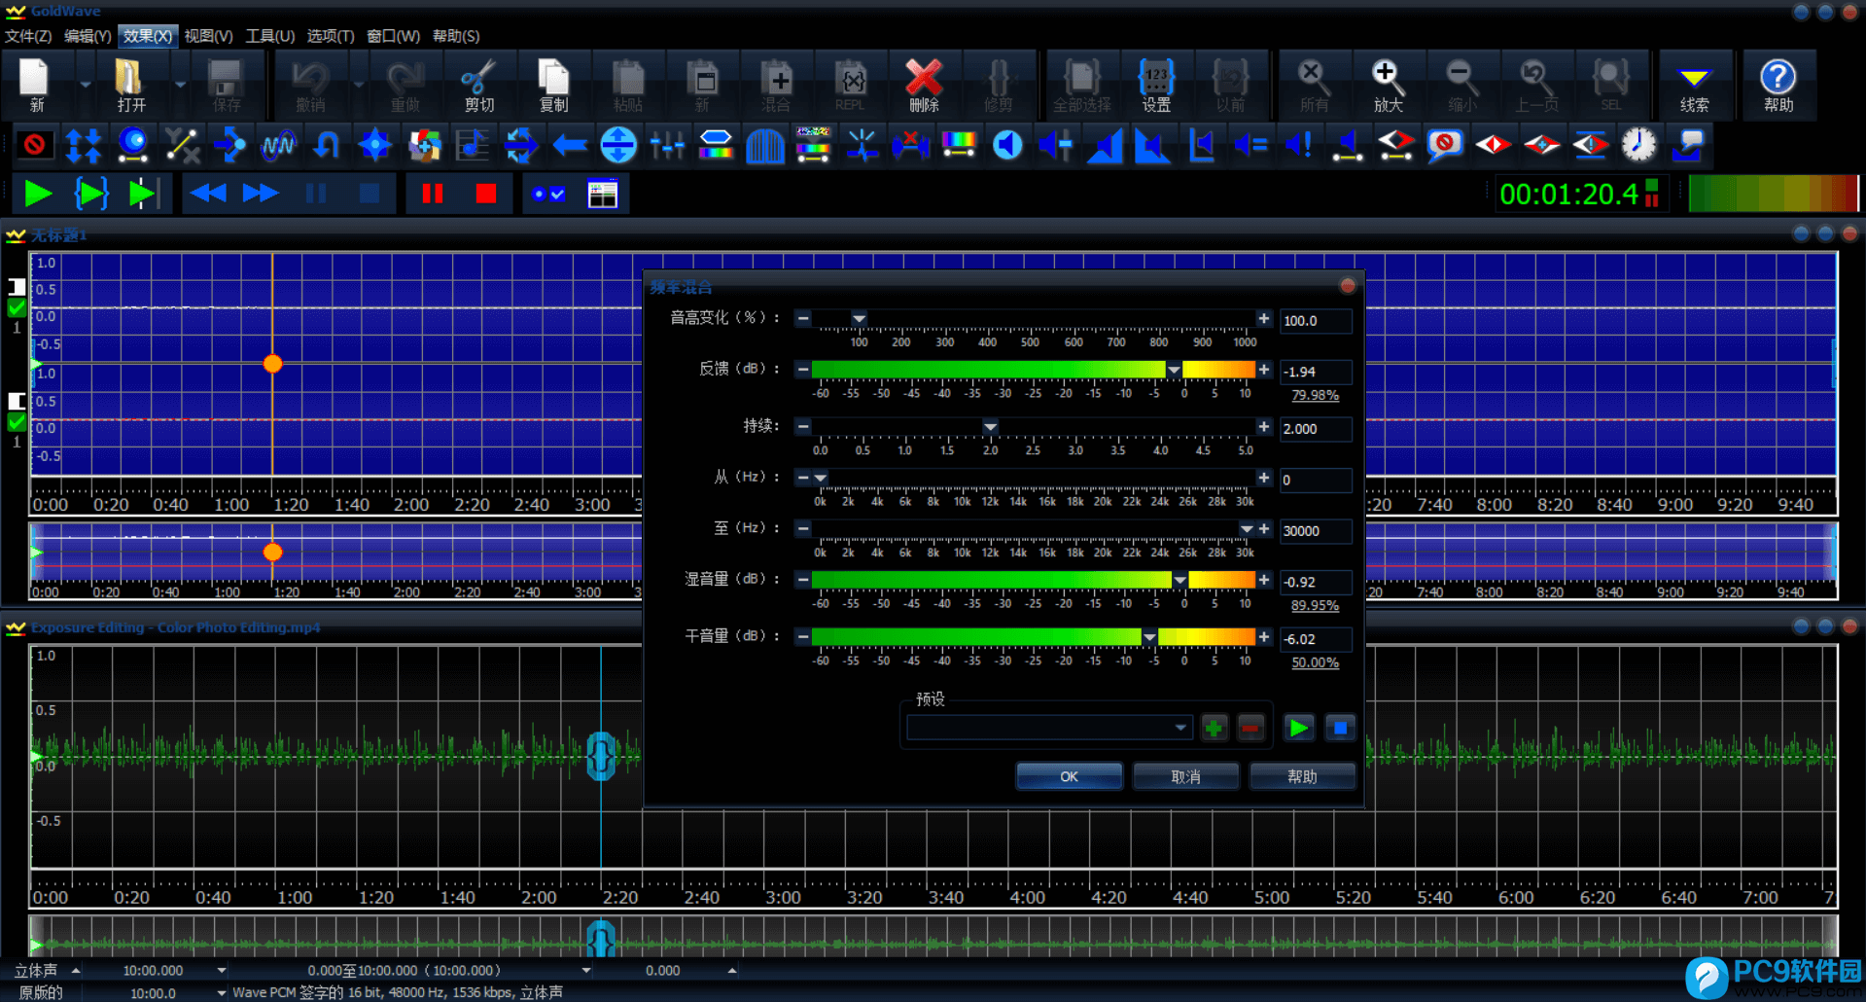The height and width of the screenshot is (1002, 1866).
Task: Open the 10:00.000 length dropdown in status bar
Action: tap(222, 971)
